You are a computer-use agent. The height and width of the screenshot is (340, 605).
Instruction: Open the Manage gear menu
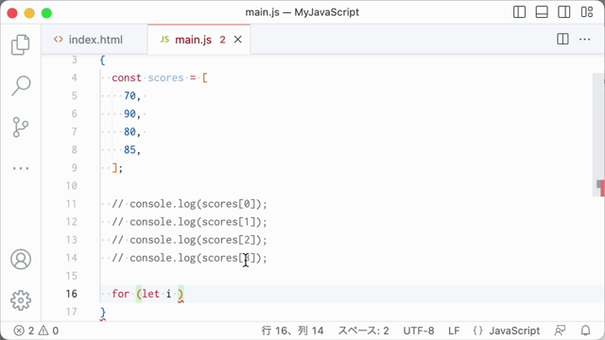tap(21, 300)
